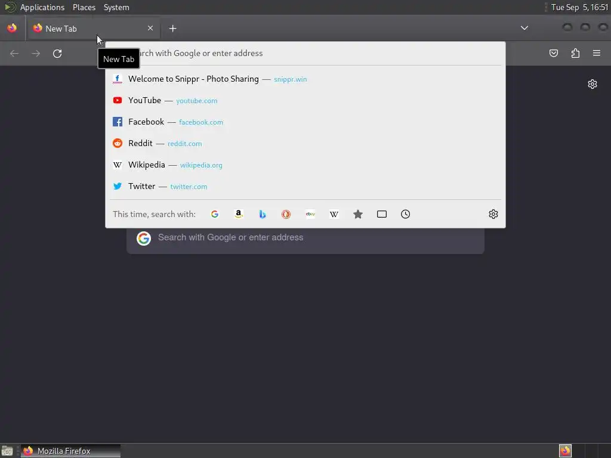Open the Firefox hamburger application menu
This screenshot has height=458, width=611.
(x=597, y=53)
